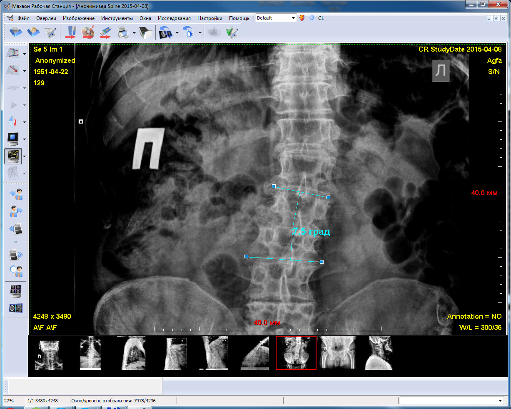This screenshot has height=409, width=511.
Task: Click the Annotation = NO overlay text
Action: point(474,316)
